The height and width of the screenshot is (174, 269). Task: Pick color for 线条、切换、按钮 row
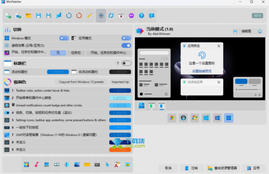[x=120, y=113]
